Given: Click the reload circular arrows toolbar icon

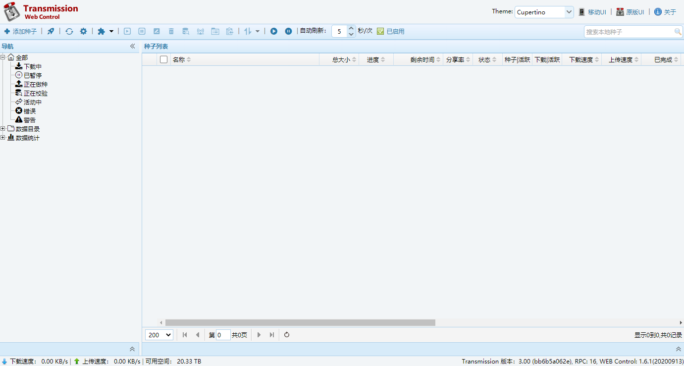Looking at the screenshot, I should [69, 31].
